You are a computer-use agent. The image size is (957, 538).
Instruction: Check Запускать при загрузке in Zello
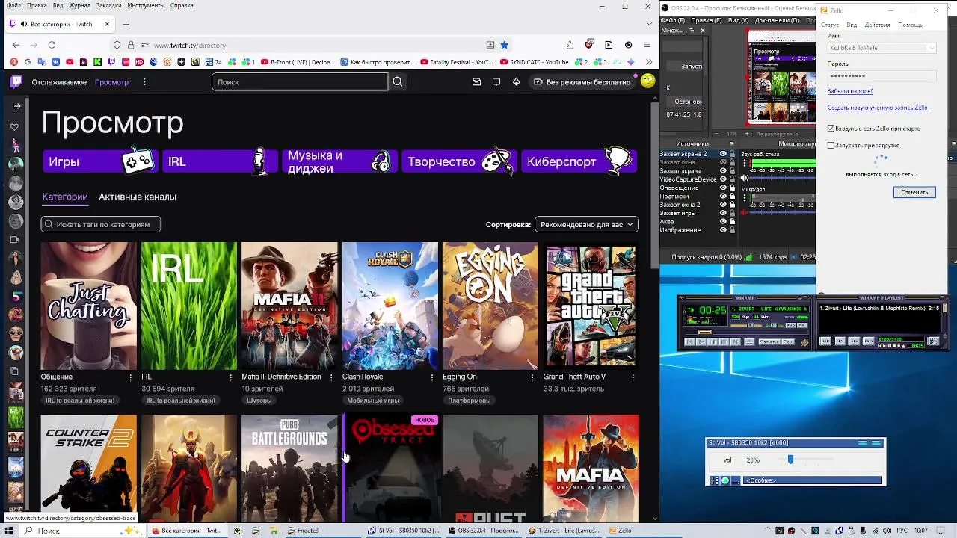(831, 145)
